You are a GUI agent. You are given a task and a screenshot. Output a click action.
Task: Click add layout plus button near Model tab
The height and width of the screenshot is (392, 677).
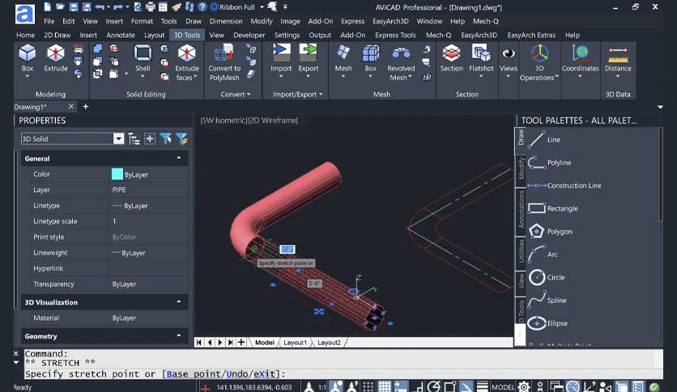[241, 343]
